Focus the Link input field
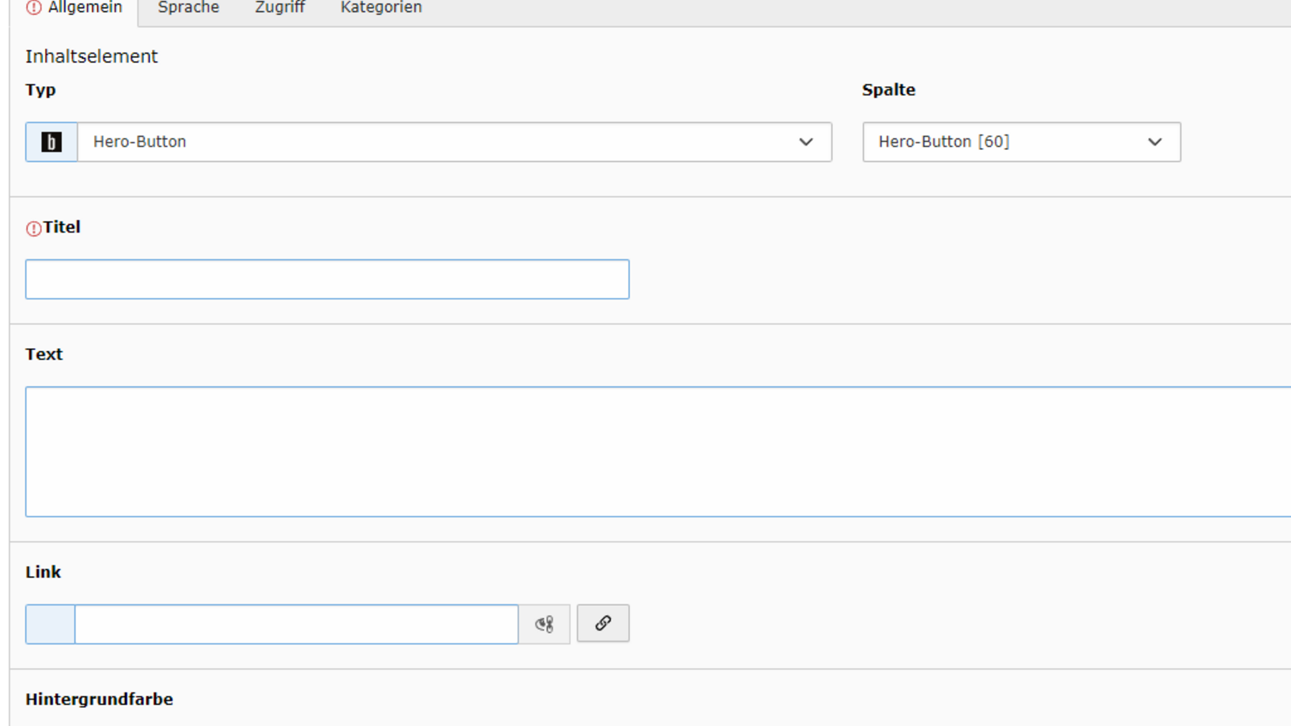Image resolution: width=1291 pixels, height=726 pixels. coord(296,624)
